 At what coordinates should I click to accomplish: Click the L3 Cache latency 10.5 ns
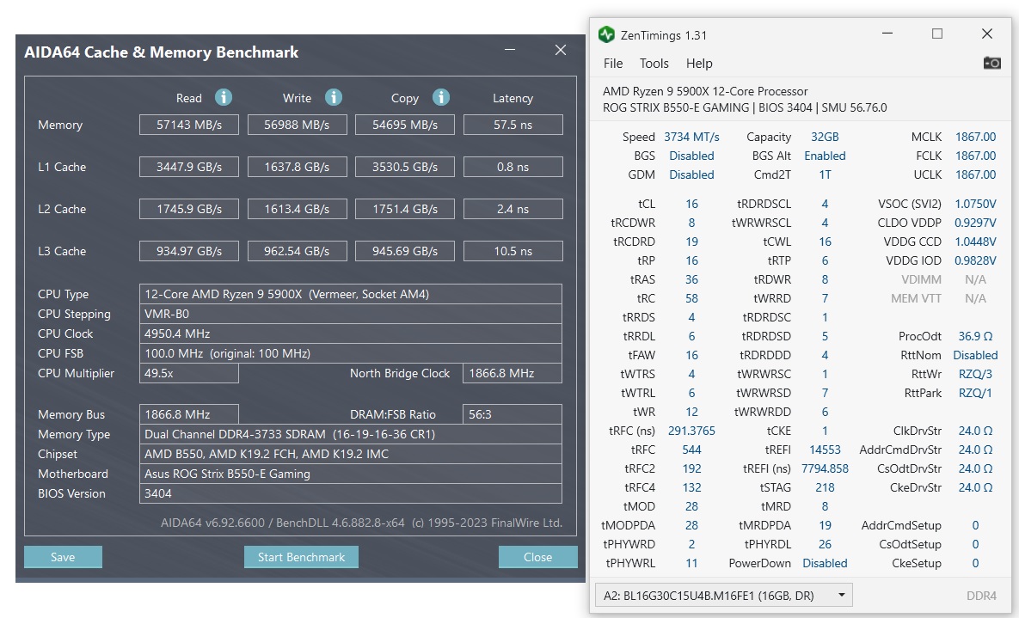(513, 251)
